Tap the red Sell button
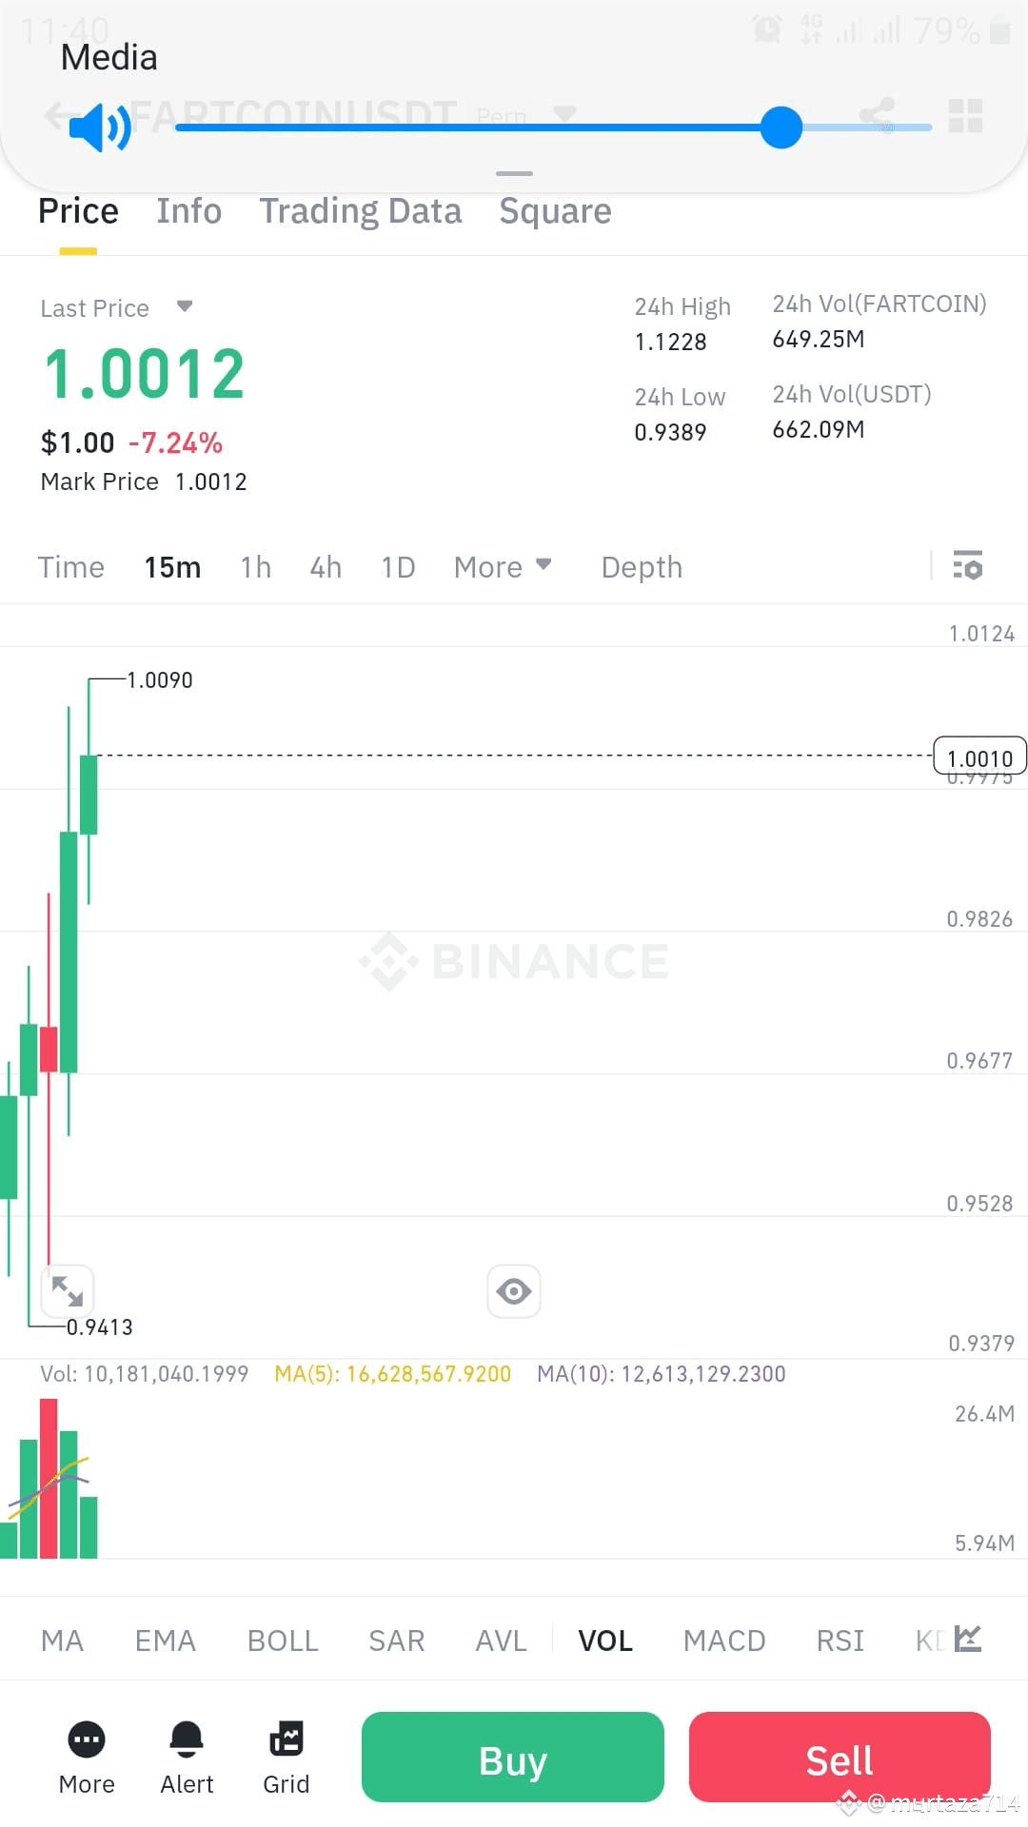 click(x=840, y=1758)
